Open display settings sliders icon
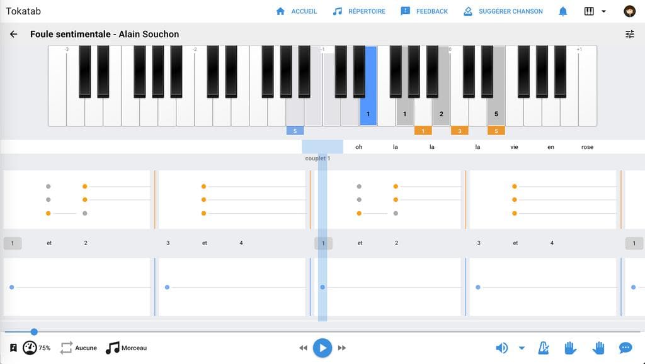The image size is (645, 364). (x=630, y=34)
